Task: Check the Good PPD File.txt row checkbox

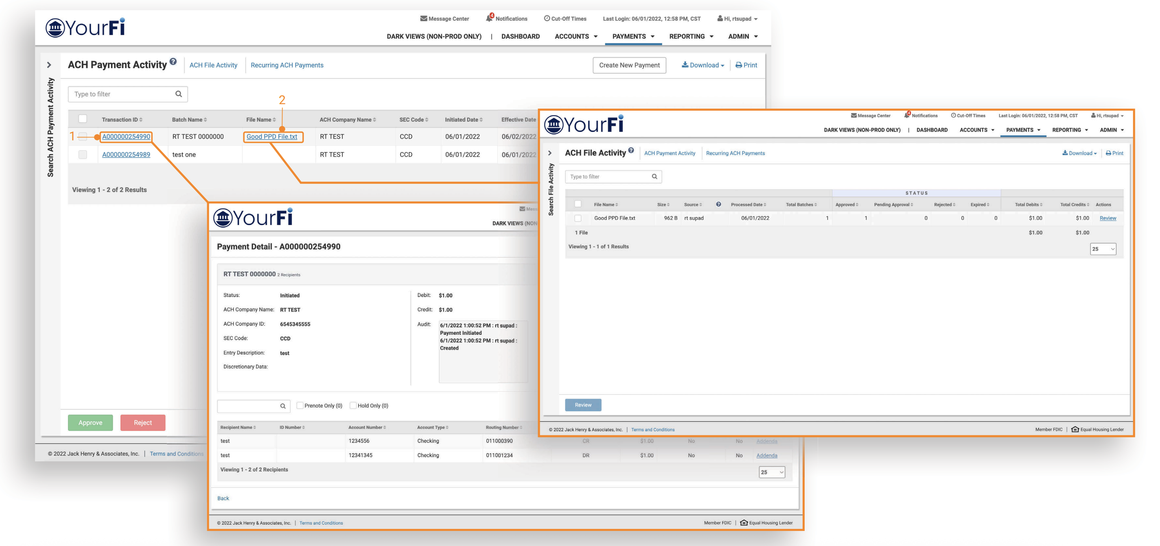Action: click(x=578, y=218)
